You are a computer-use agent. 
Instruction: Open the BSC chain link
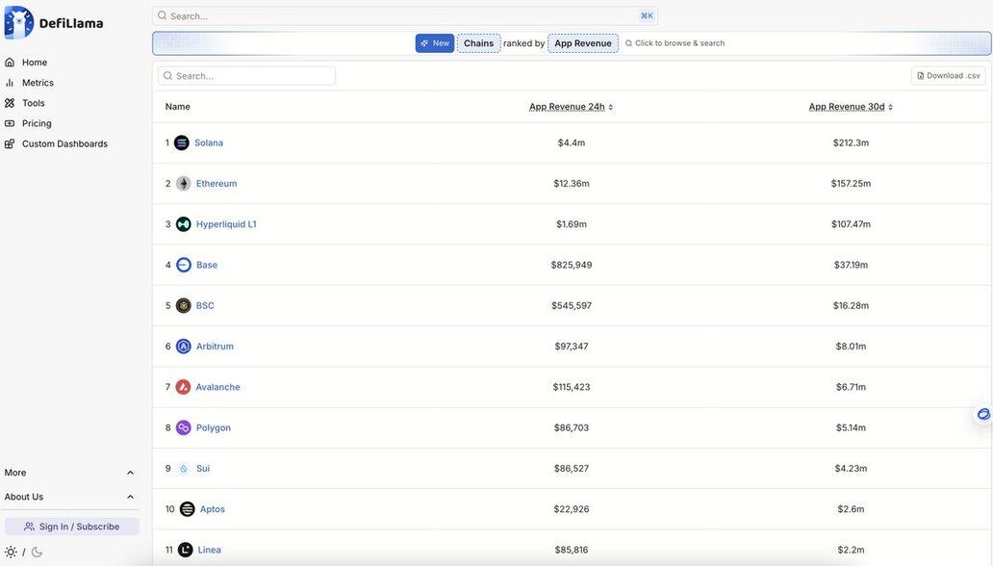205,305
